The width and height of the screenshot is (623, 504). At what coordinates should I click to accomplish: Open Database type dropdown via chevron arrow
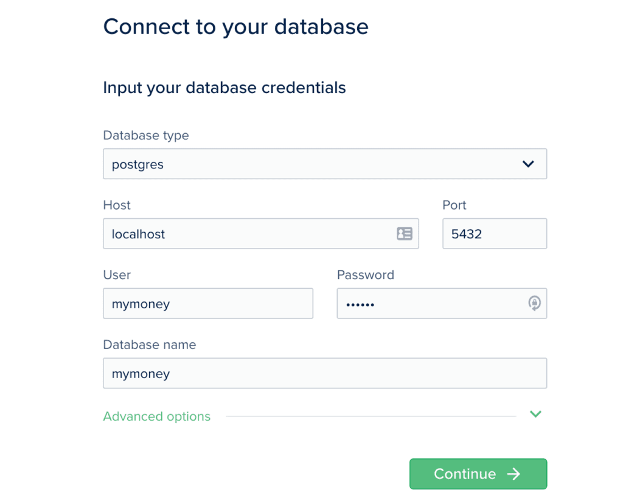pyautogui.click(x=528, y=164)
